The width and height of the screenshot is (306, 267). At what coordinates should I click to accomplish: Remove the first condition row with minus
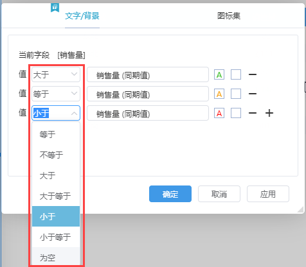(x=253, y=74)
